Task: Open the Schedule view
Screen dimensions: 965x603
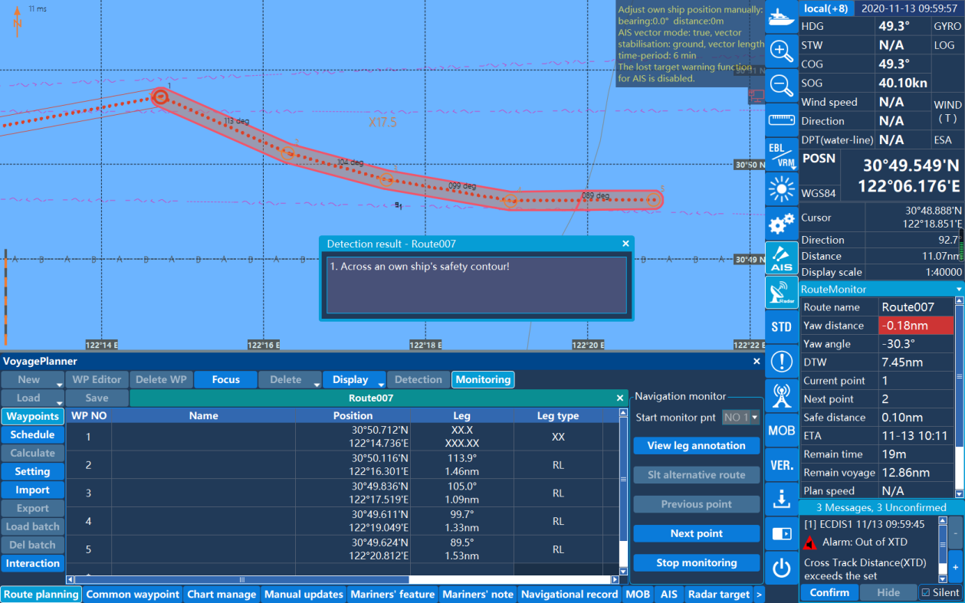Action: [32, 434]
